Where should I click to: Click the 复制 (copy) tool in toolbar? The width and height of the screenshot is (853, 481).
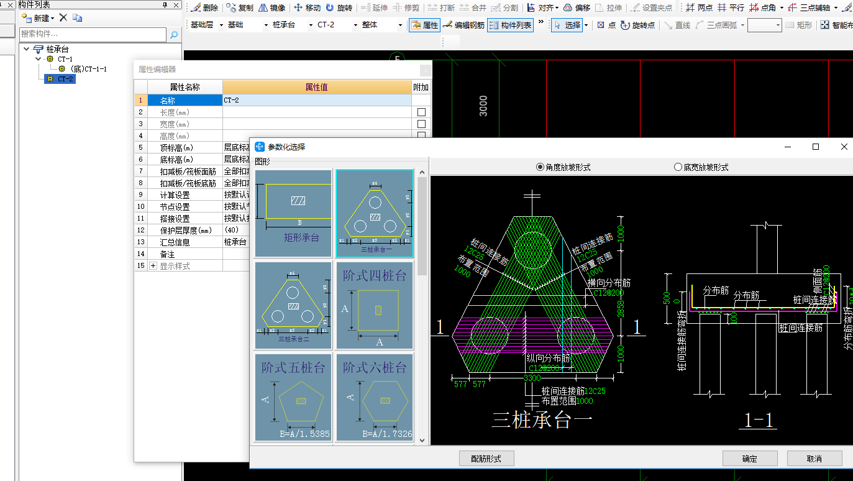click(x=240, y=8)
